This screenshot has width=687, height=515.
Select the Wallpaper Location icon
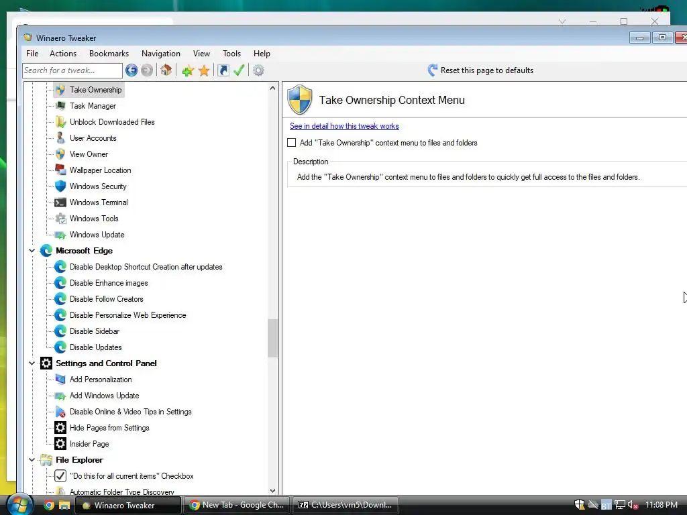pos(60,170)
